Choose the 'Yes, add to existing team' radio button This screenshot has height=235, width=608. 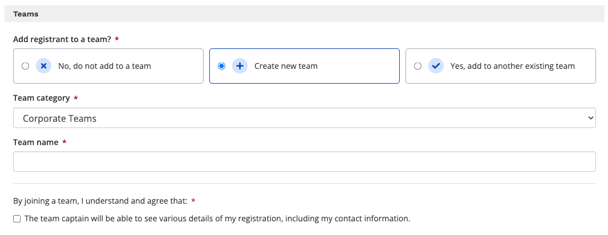(x=418, y=66)
